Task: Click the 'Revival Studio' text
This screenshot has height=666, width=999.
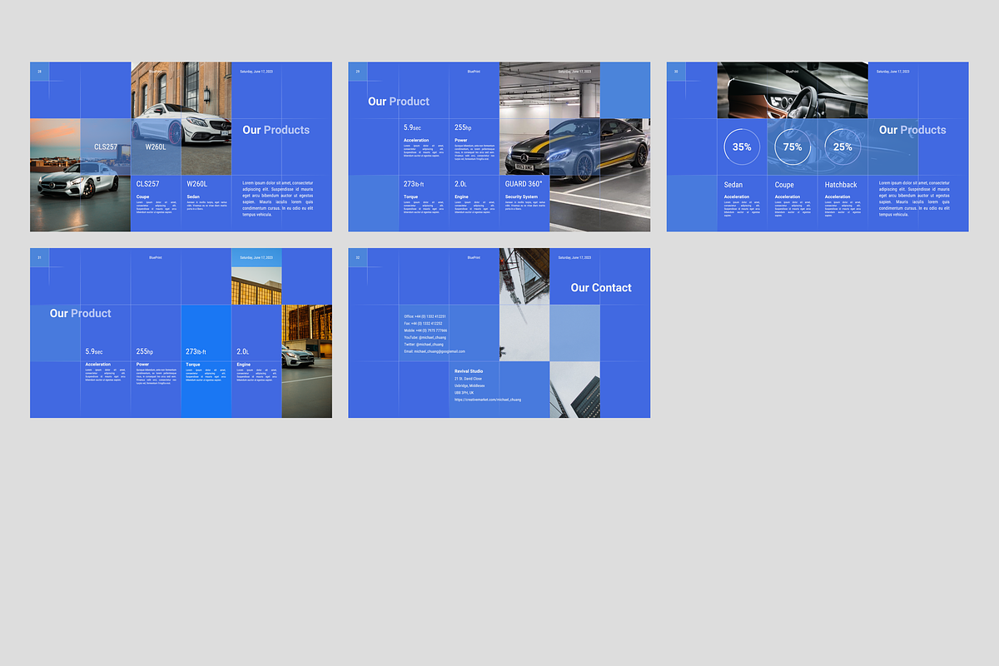Action: [x=469, y=371]
